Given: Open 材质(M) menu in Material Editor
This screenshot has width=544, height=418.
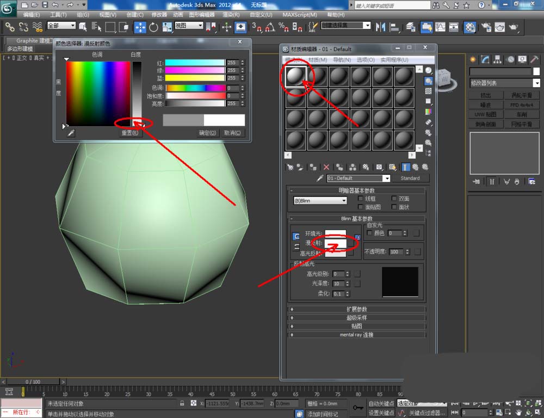Looking at the screenshot, I should click(318, 60).
